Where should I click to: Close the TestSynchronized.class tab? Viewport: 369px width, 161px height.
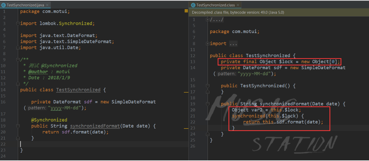click(x=238, y=5)
